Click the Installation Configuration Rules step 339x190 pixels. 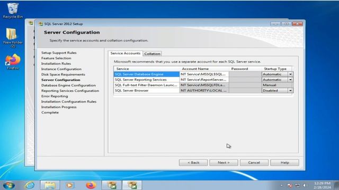pos(69,101)
